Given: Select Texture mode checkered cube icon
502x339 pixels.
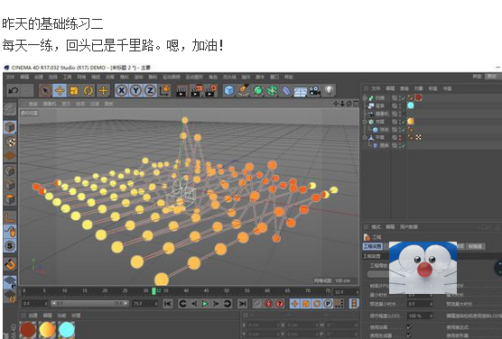Looking at the screenshot, I should coord(10,142).
